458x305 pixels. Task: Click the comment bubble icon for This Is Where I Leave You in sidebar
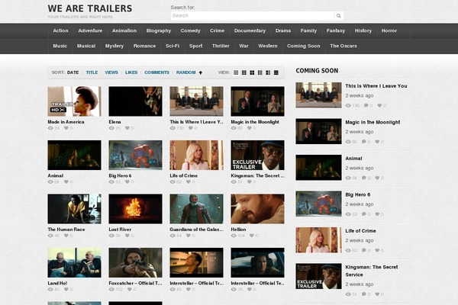click(x=366, y=106)
